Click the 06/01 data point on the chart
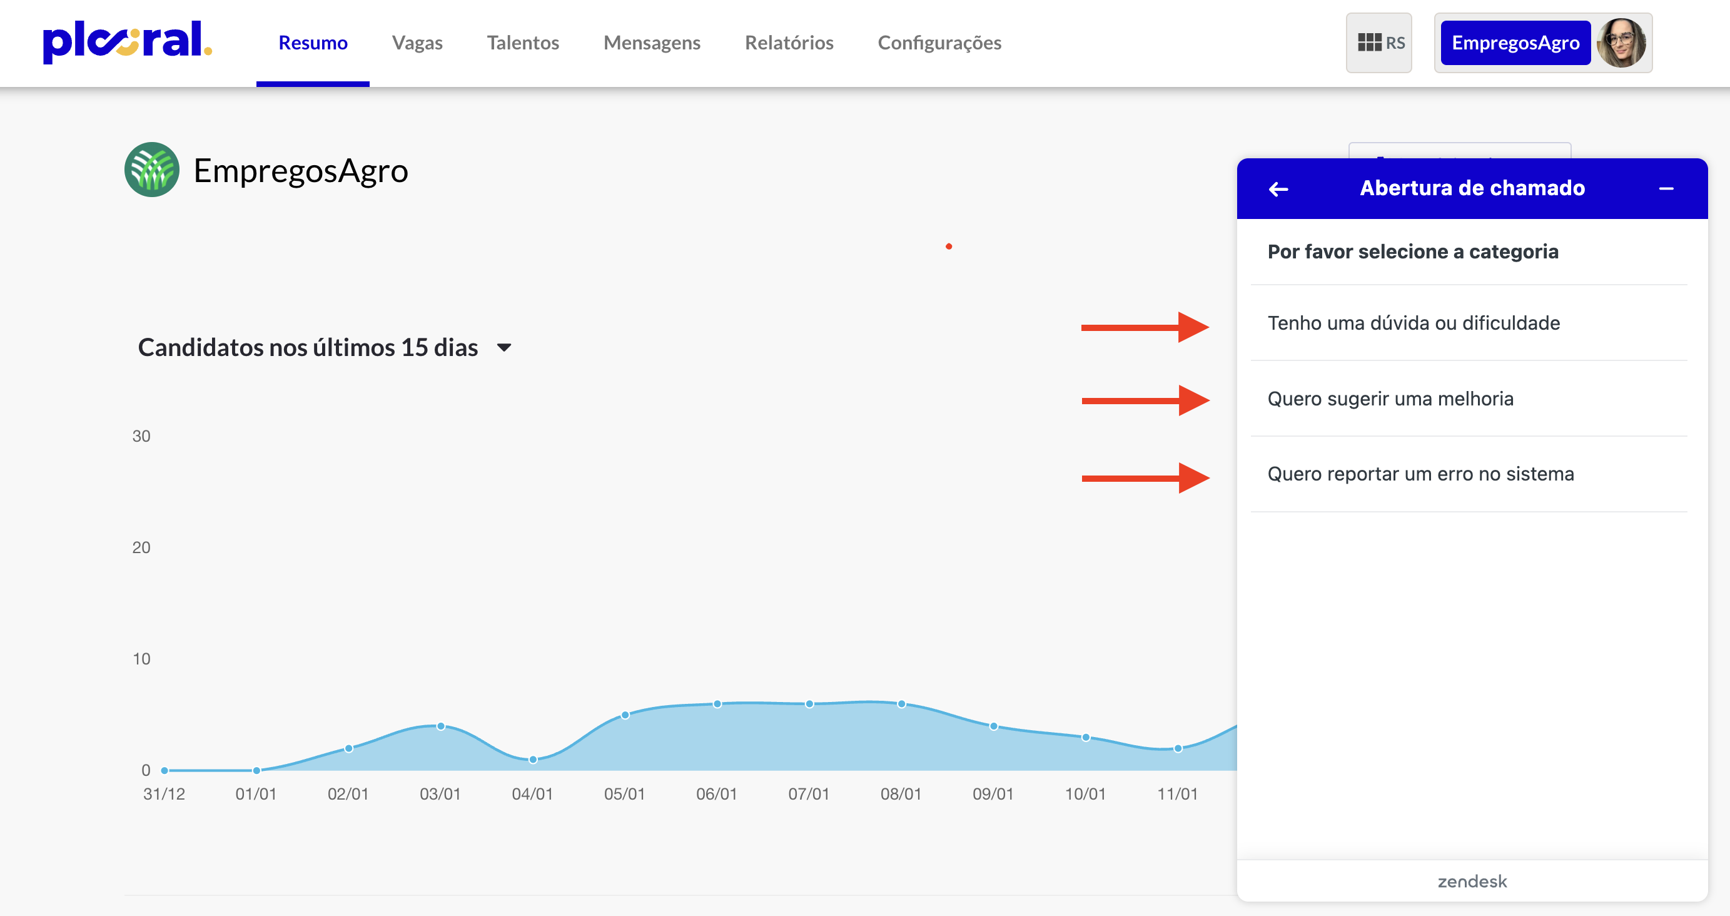The height and width of the screenshot is (916, 1730). [x=717, y=704]
